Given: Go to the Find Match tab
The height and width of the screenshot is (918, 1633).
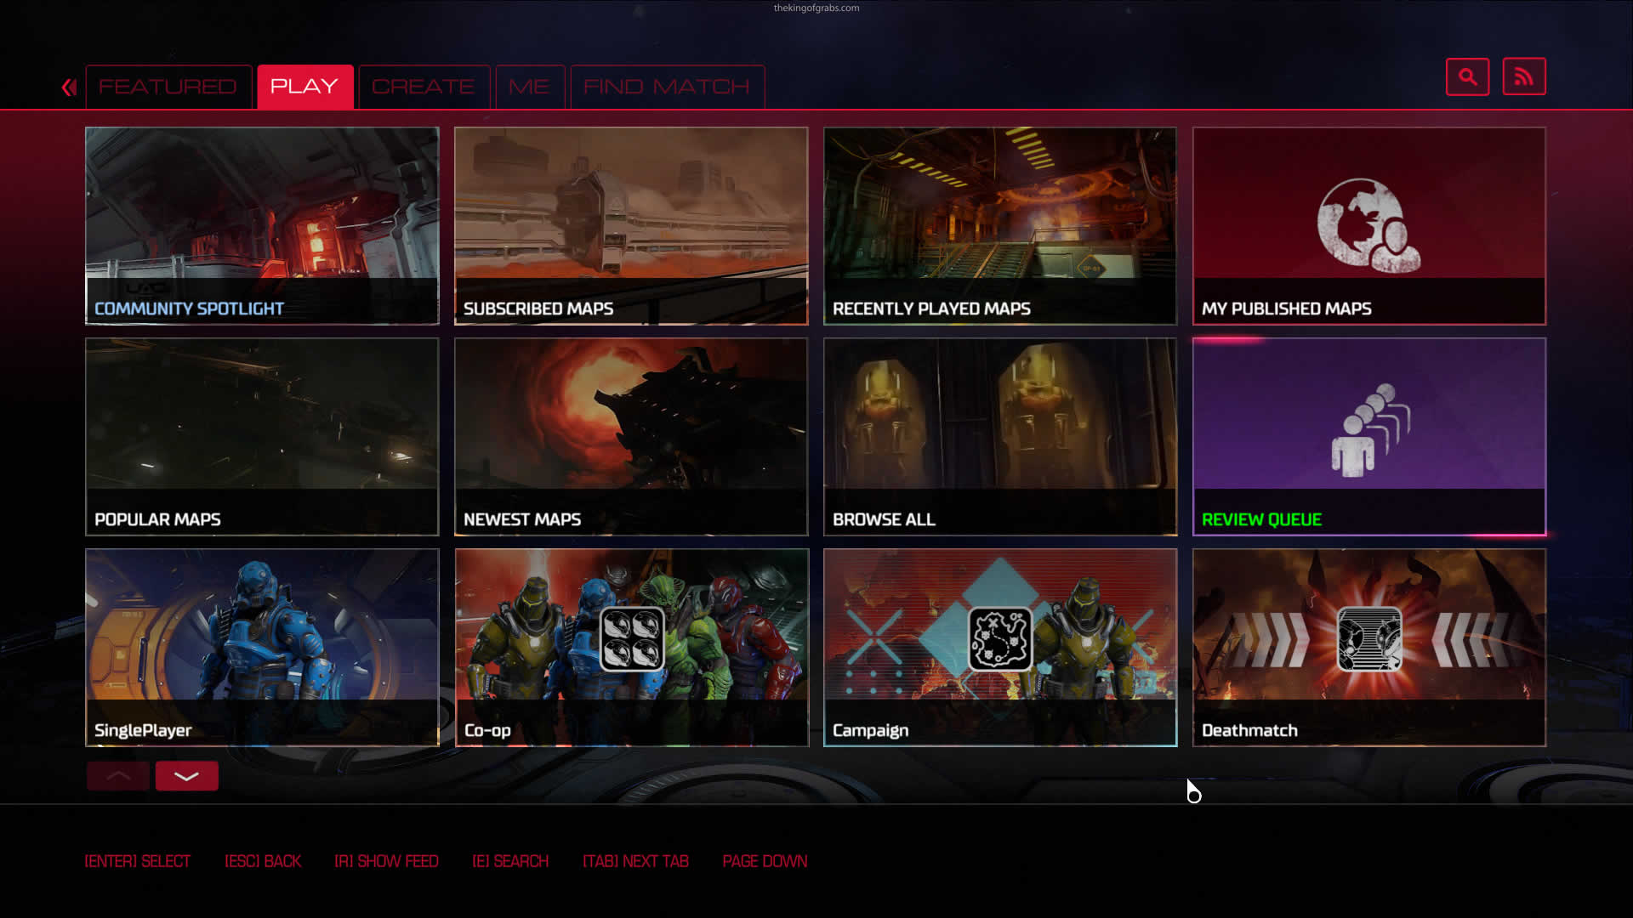Looking at the screenshot, I should point(666,87).
